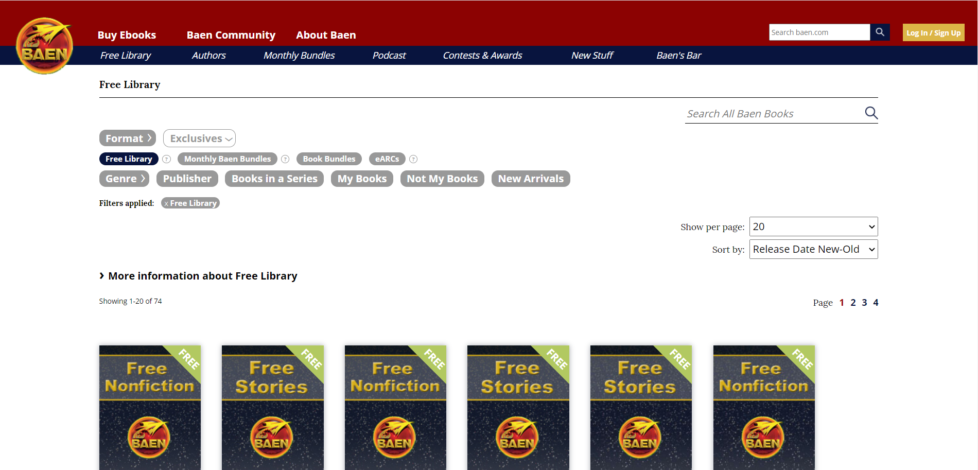
Task: Expand the Exclusives filter dropdown
Action: [x=199, y=138]
